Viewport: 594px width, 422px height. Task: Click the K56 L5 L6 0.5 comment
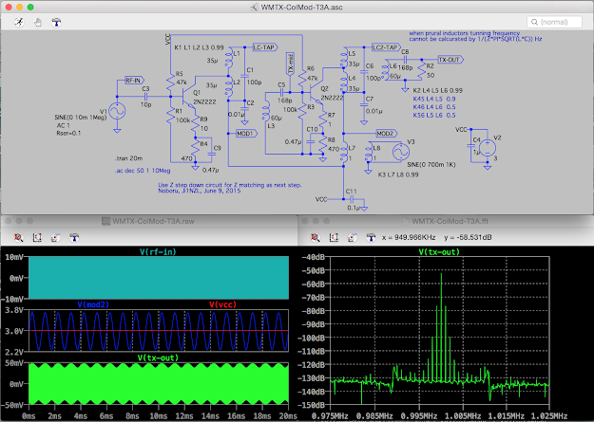click(434, 116)
